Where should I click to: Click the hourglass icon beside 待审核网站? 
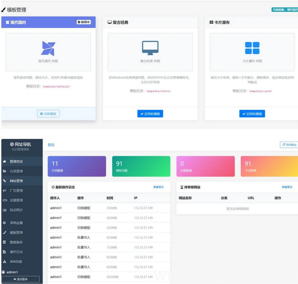pos(182,187)
